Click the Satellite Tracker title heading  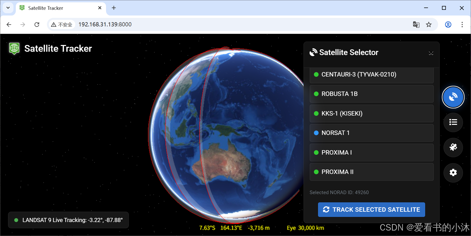pyautogui.click(x=58, y=49)
